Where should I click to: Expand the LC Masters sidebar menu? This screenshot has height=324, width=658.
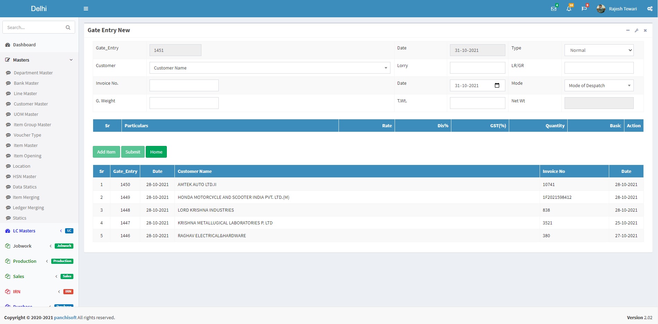pyautogui.click(x=24, y=231)
